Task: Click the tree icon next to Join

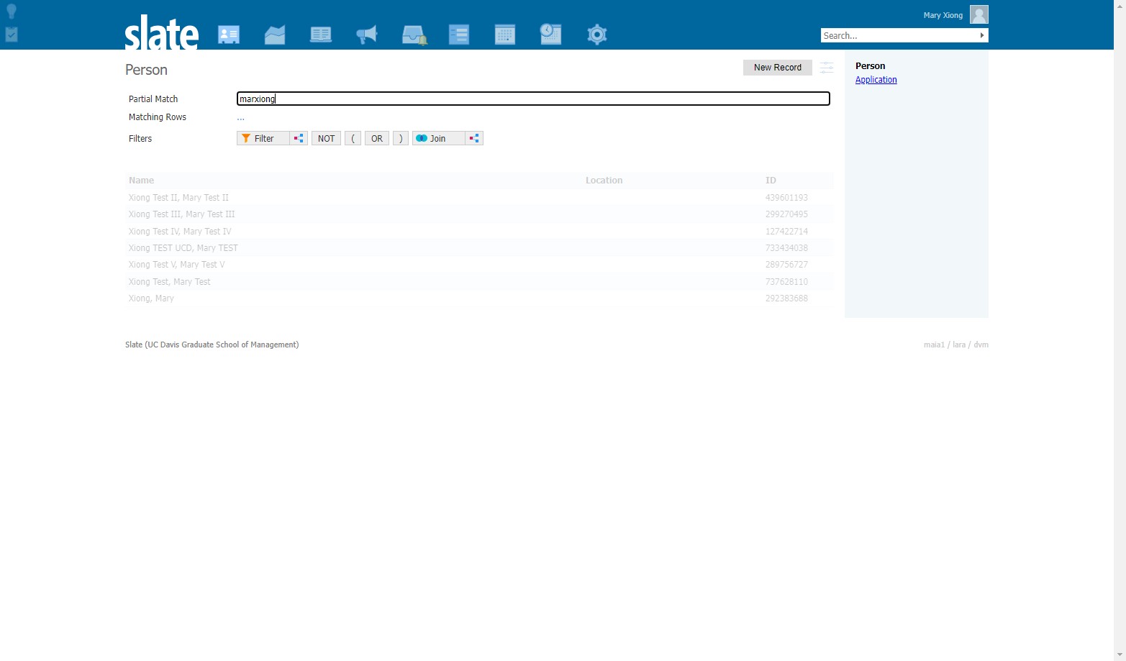Action: click(x=474, y=138)
